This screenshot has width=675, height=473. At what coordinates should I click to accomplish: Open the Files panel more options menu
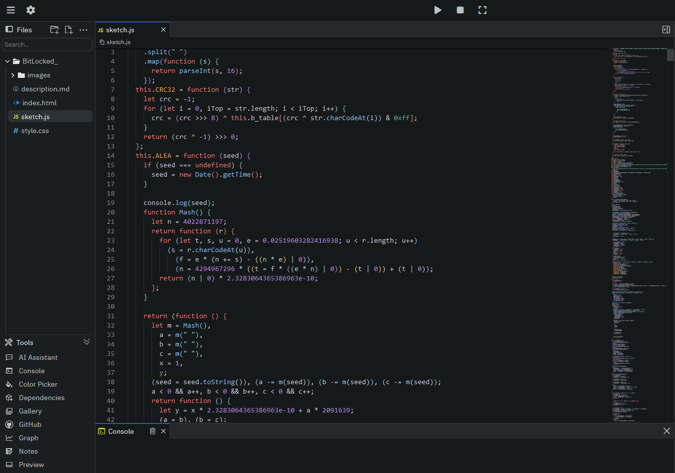click(x=83, y=30)
